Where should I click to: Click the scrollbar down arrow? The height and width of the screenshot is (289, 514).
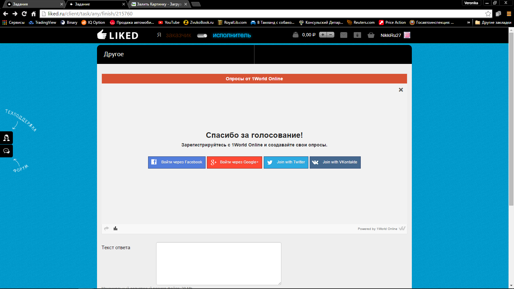coord(511,285)
